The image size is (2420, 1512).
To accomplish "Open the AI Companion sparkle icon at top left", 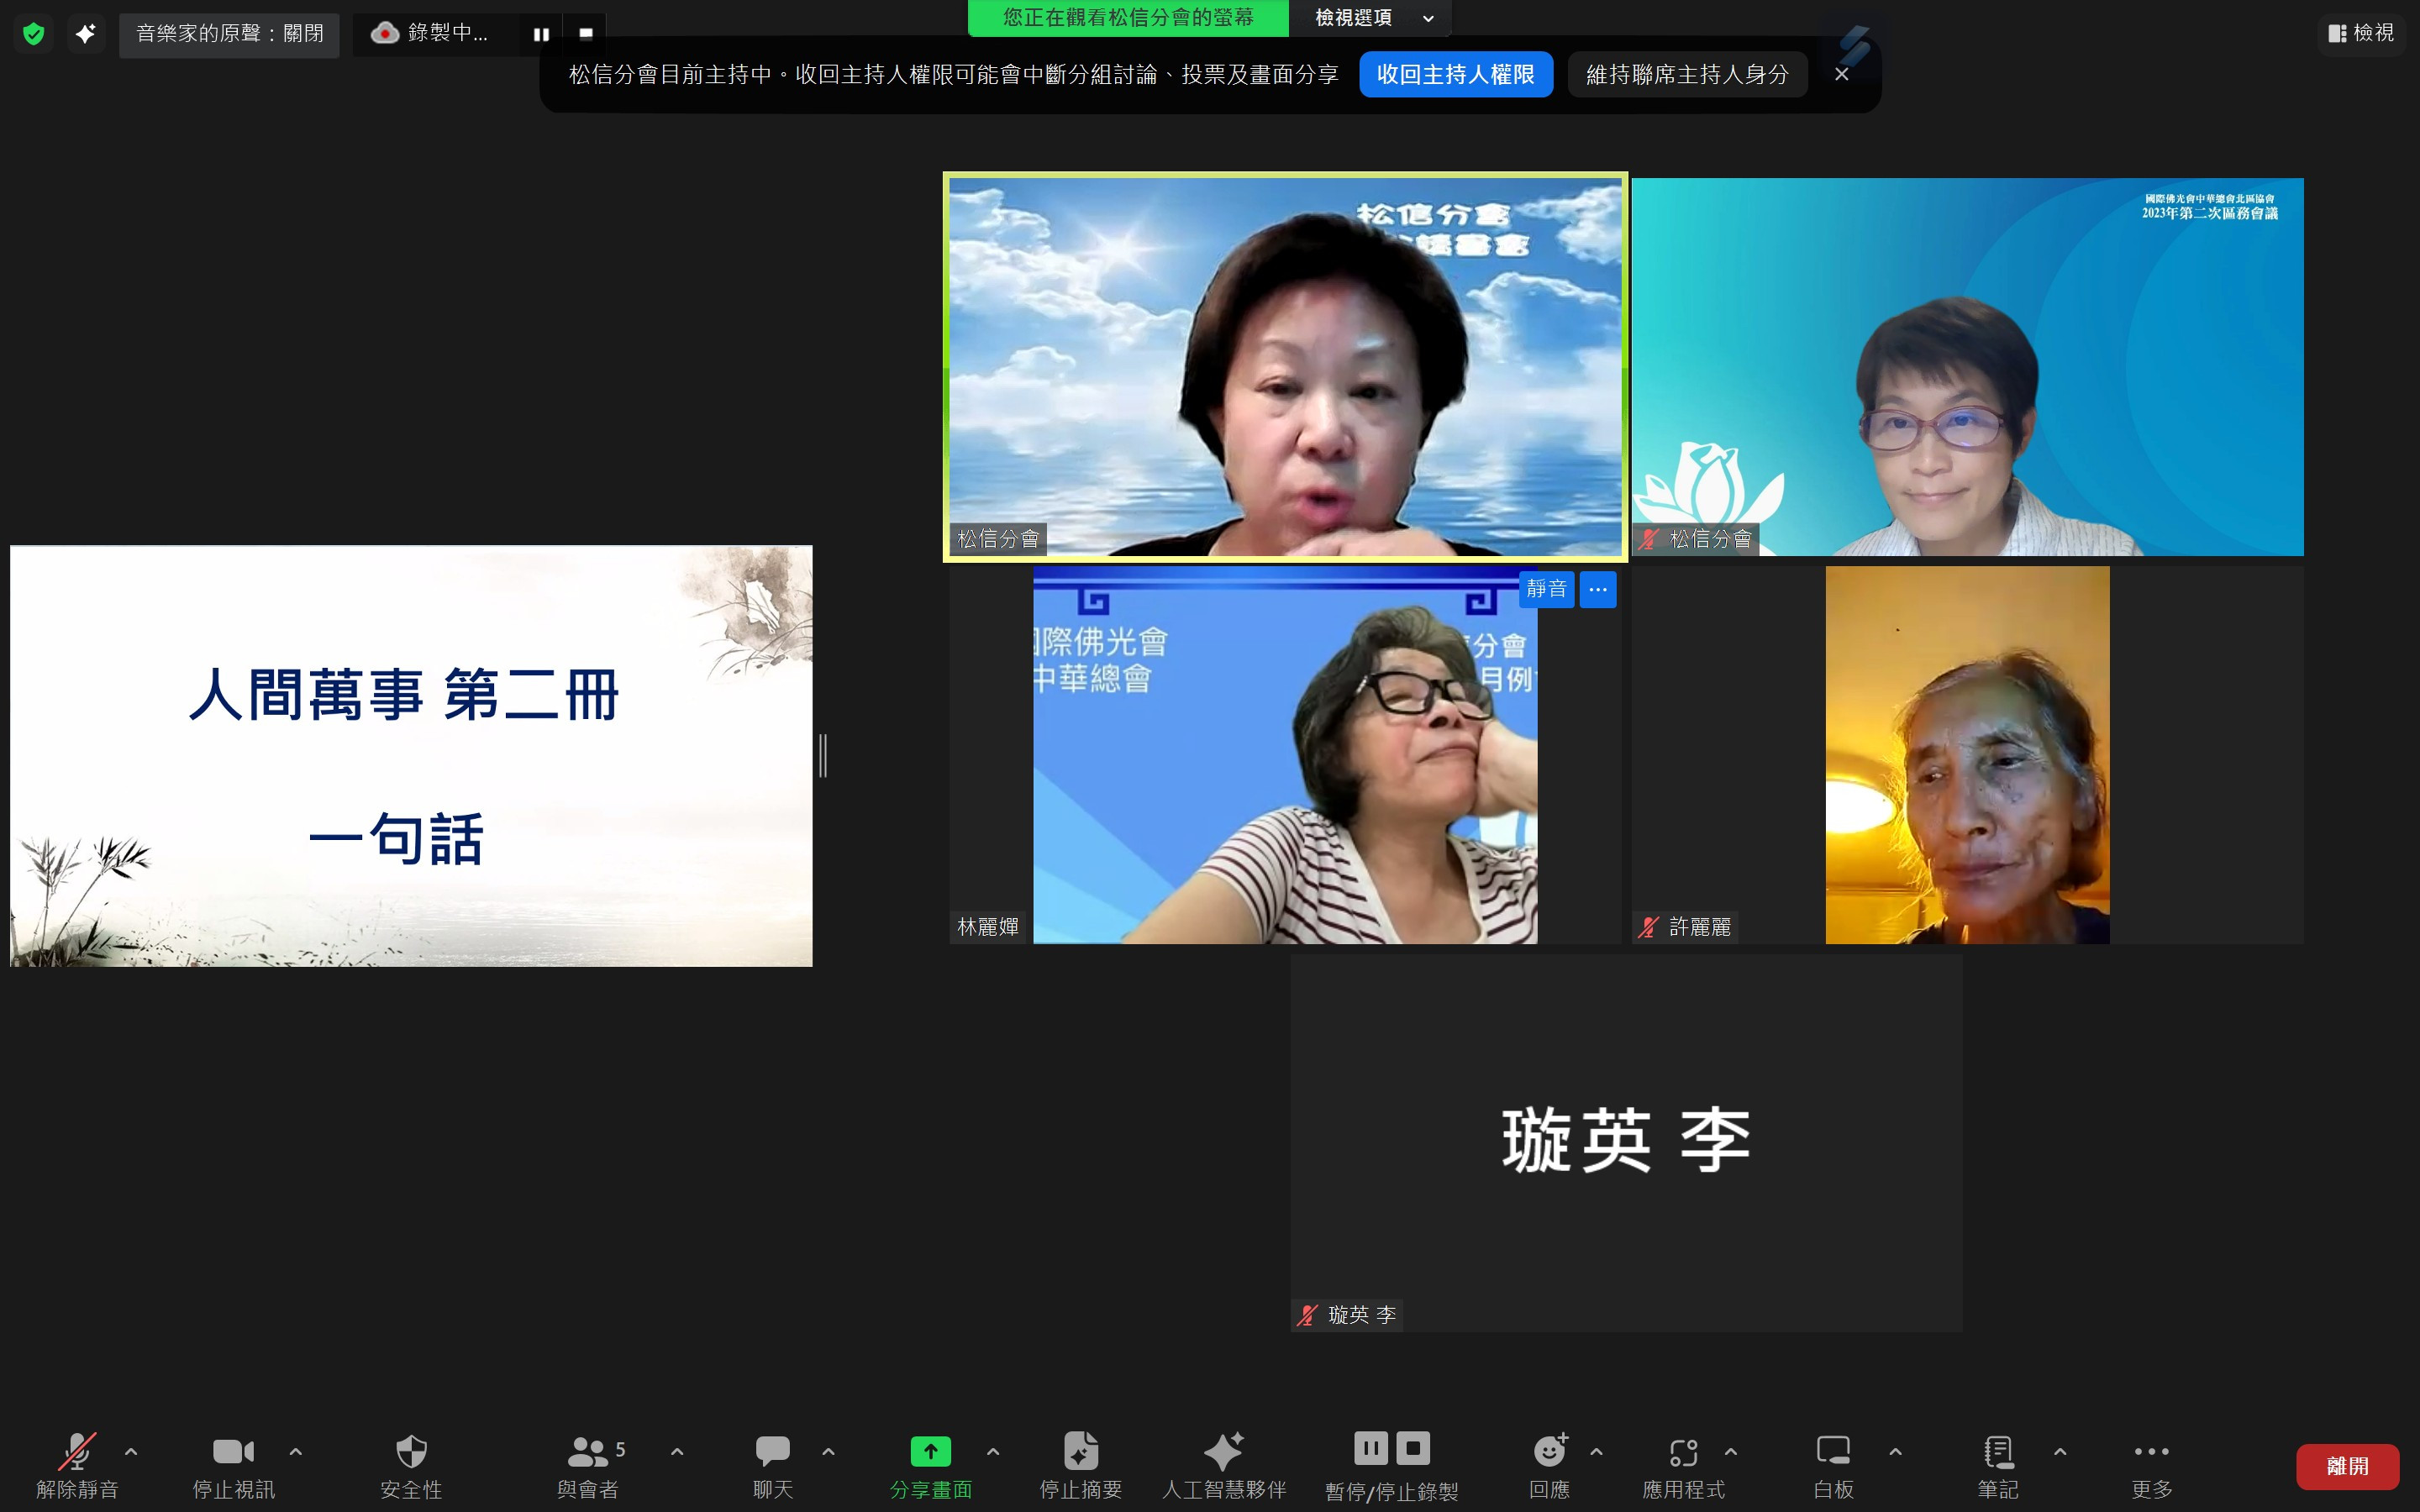I will coord(86,34).
